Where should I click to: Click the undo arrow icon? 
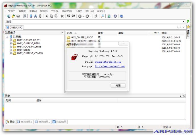tap(68, 16)
